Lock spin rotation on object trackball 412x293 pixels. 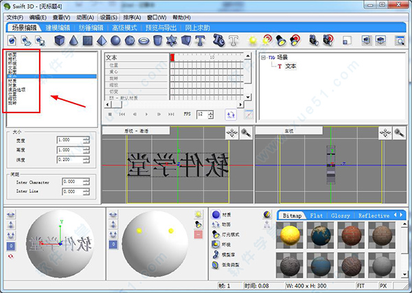11,235
